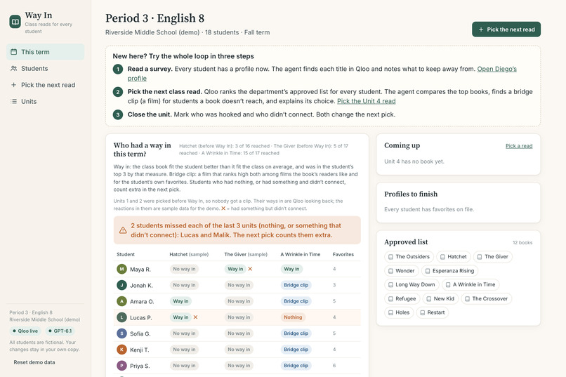
Task: Click The Giver (sample) column header
Action: 246,254
